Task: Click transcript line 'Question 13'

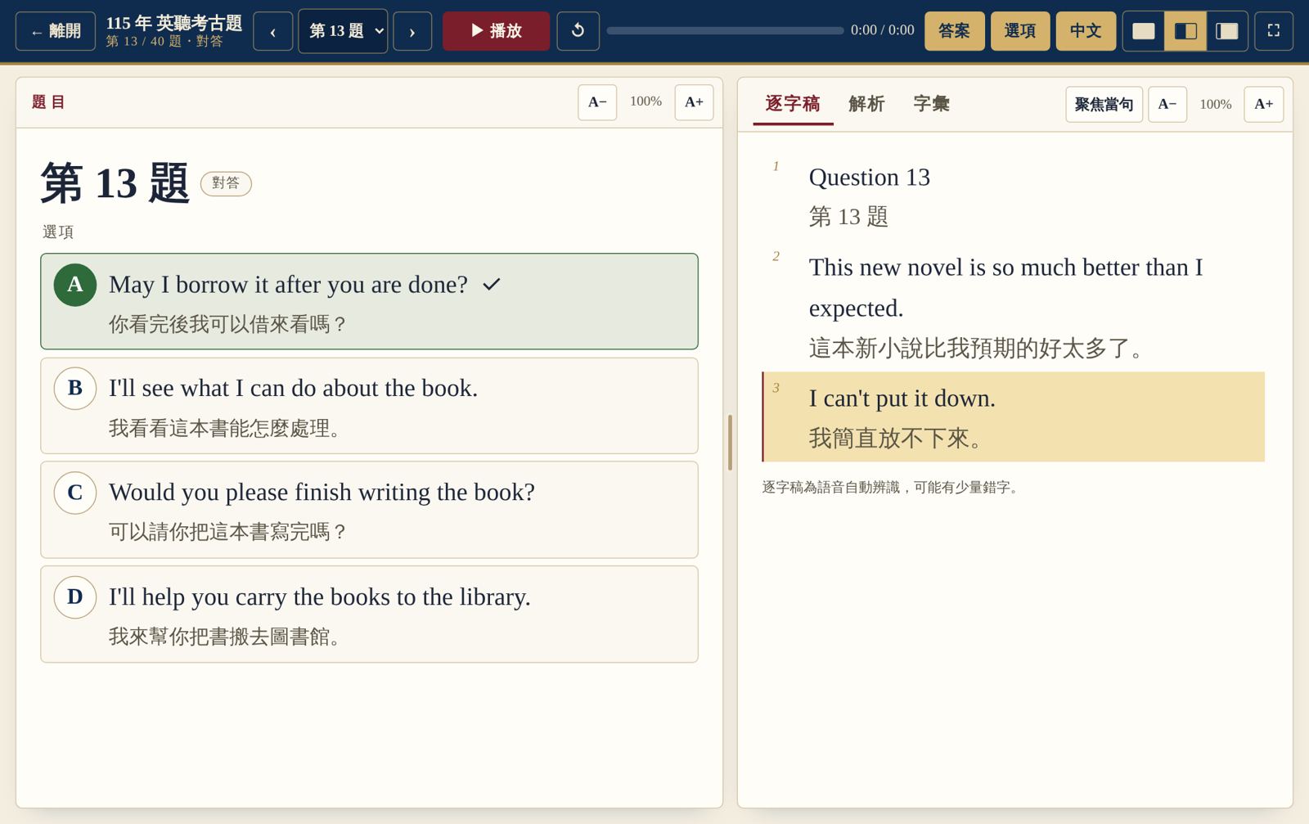Action: click(1013, 196)
